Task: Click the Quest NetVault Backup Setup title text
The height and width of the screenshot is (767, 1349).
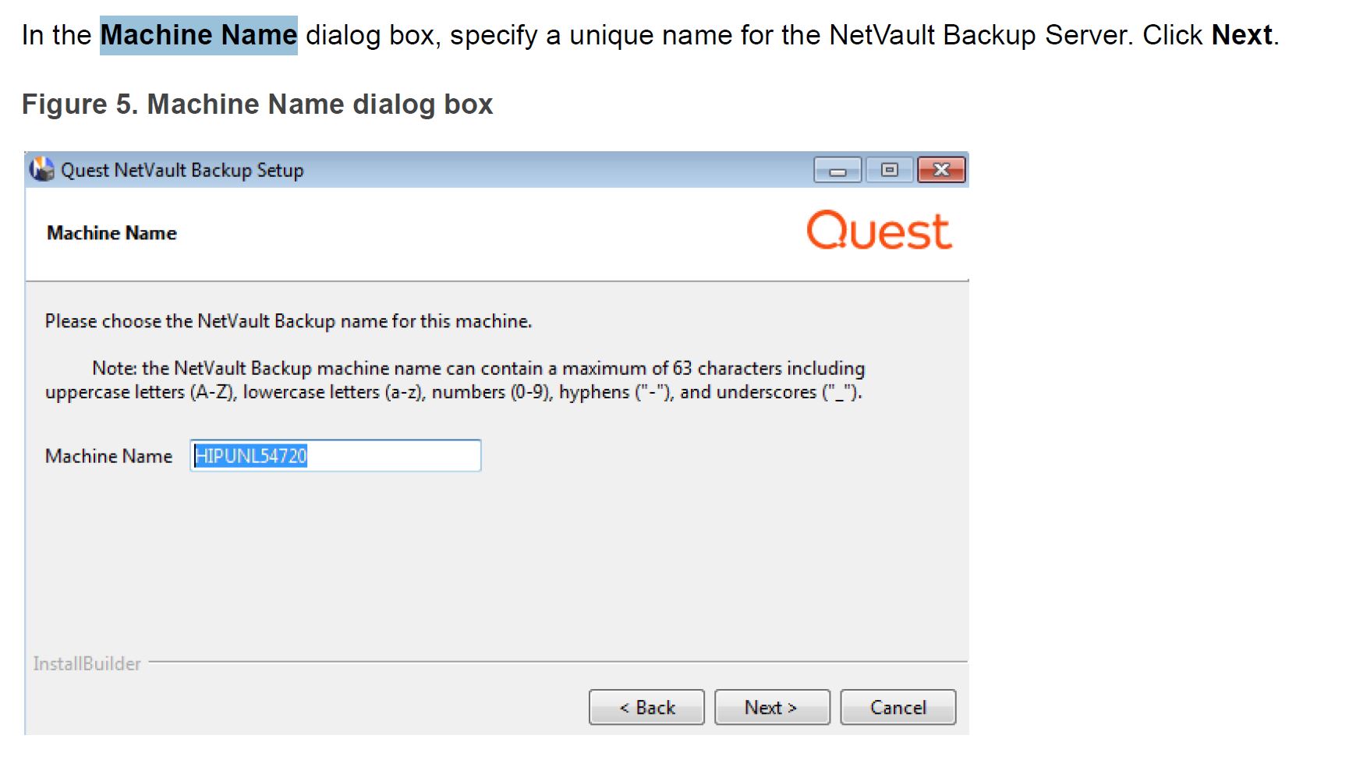Action: click(182, 170)
